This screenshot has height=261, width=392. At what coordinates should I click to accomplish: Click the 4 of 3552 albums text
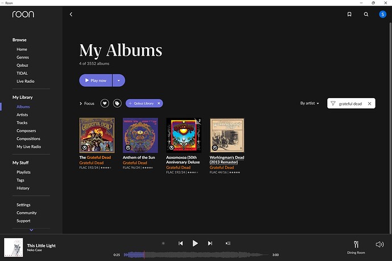94,64
